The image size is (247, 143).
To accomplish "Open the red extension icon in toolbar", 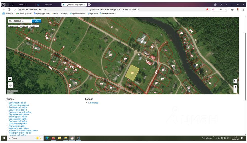I will [x=238, y=10].
